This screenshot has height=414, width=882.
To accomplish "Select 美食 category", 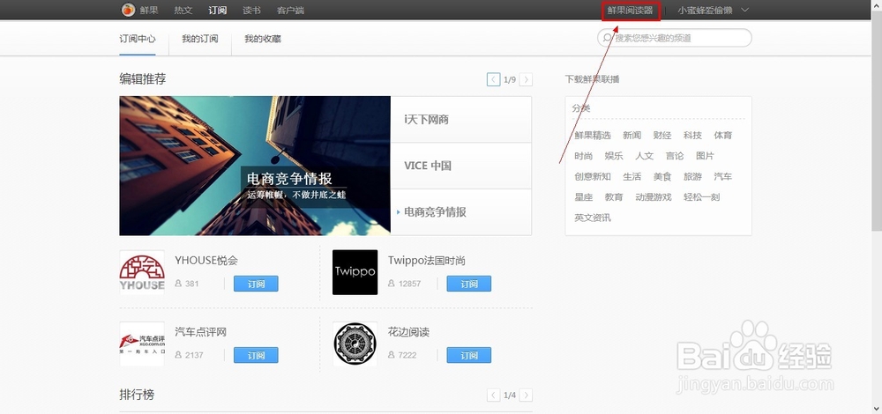I will 662,176.
